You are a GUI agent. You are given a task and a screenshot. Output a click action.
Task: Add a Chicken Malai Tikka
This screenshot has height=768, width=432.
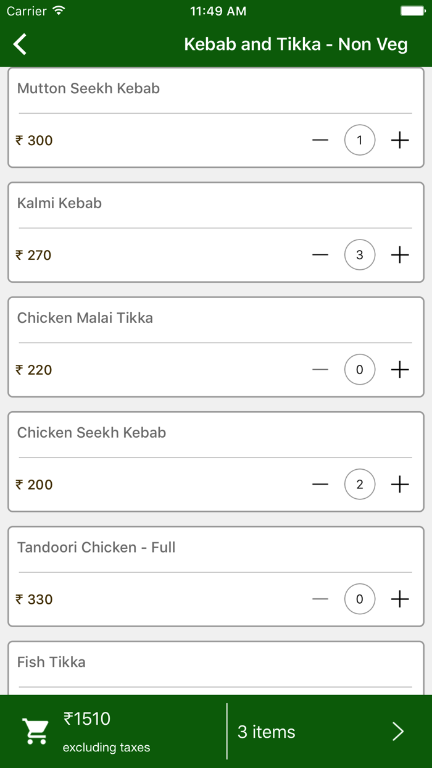tap(400, 370)
